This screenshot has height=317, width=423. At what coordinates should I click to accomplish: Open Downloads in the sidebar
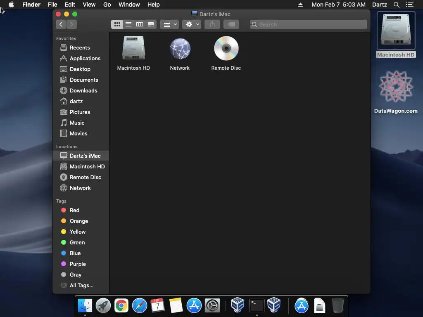pyautogui.click(x=81, y=91)
